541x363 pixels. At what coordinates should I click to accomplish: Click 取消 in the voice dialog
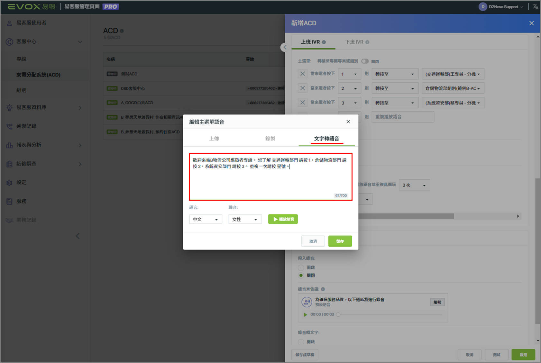tap(313, 241)
